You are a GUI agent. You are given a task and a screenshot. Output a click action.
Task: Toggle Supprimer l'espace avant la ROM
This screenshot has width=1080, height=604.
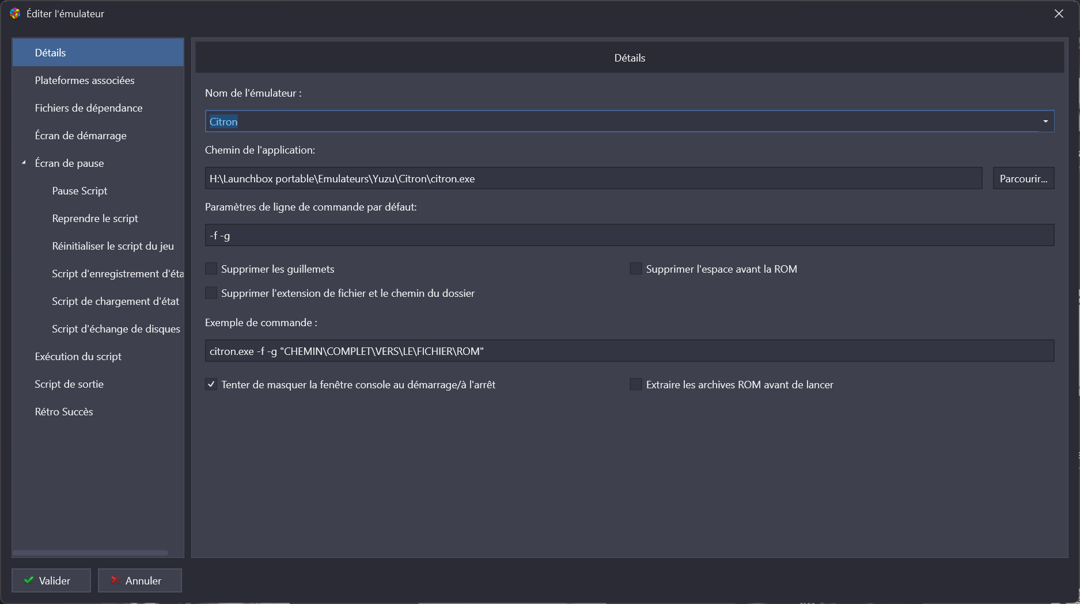(x=636, y=269)
